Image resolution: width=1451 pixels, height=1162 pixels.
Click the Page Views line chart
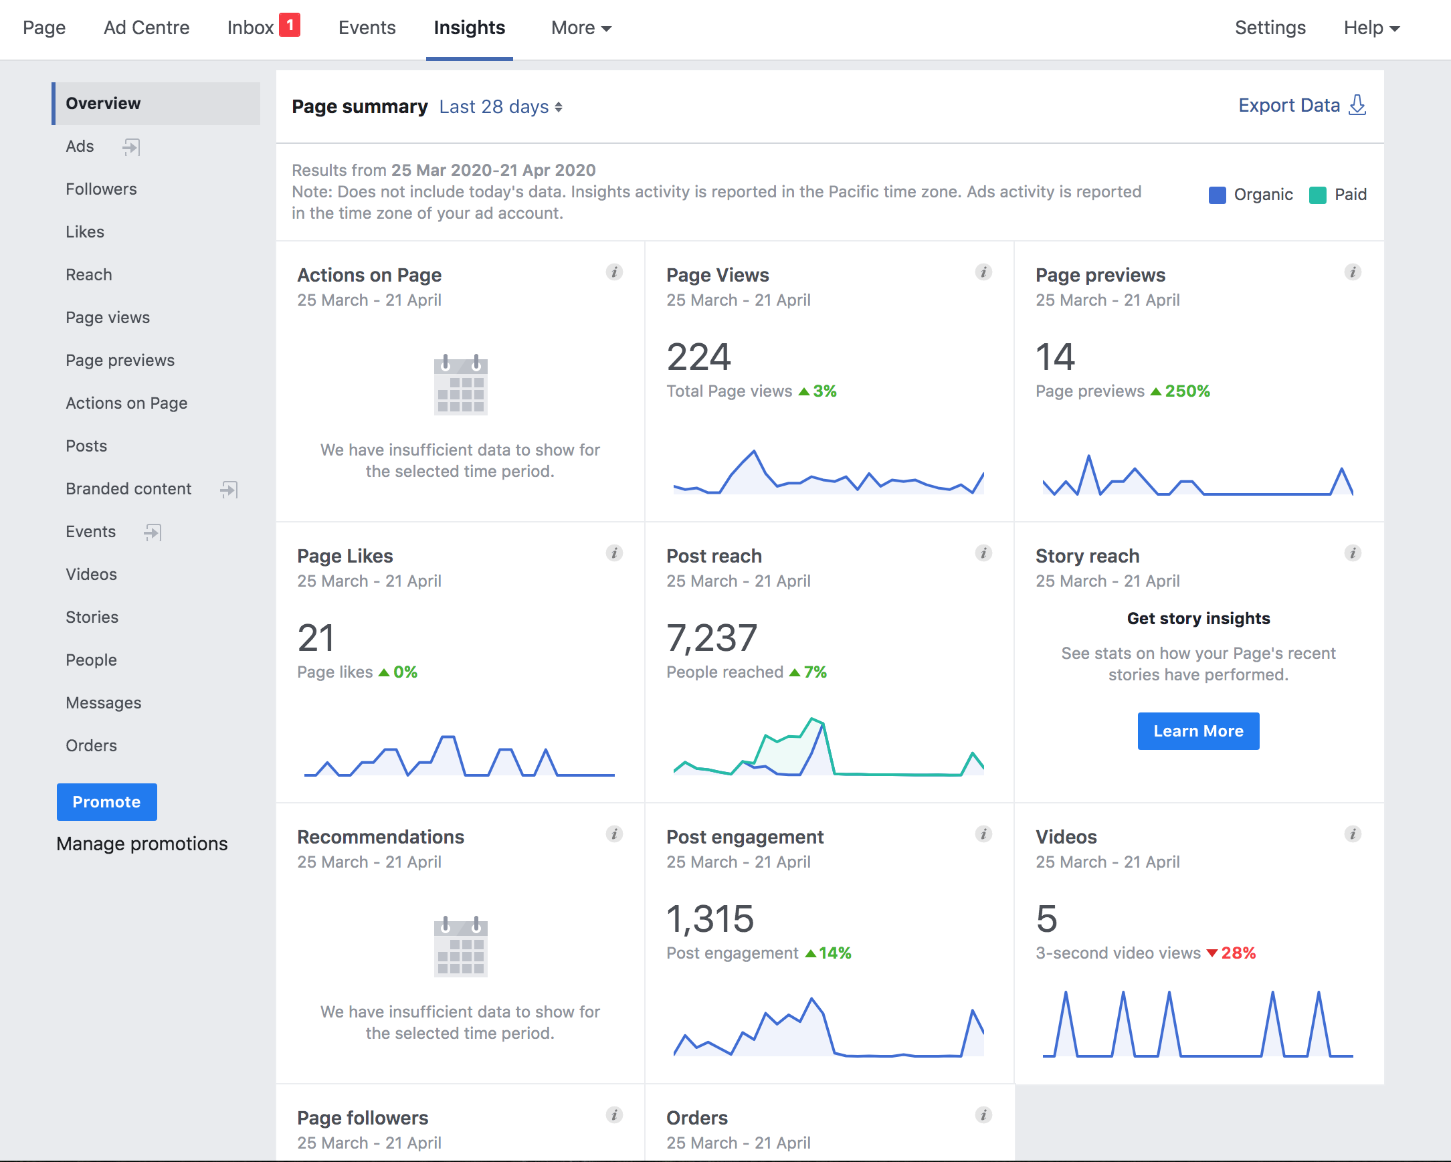pos(828,472)
